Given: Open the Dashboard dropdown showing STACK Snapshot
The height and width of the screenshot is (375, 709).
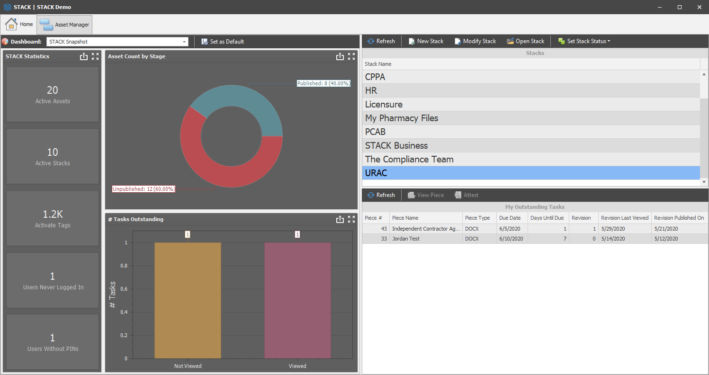Looking at the screenshot, I should (117, 42).
